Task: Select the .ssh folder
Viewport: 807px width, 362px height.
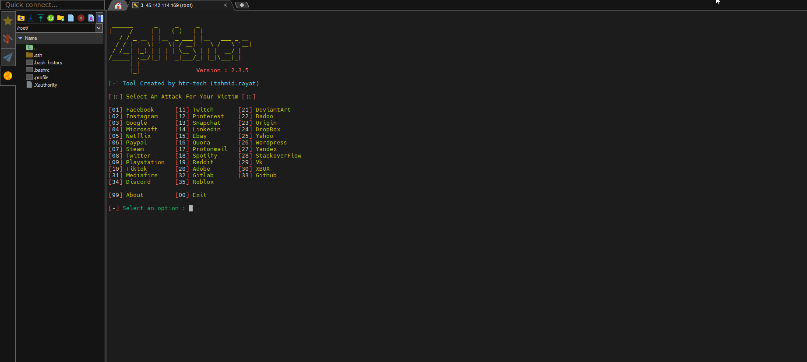Action: click(x=38, y=55)
